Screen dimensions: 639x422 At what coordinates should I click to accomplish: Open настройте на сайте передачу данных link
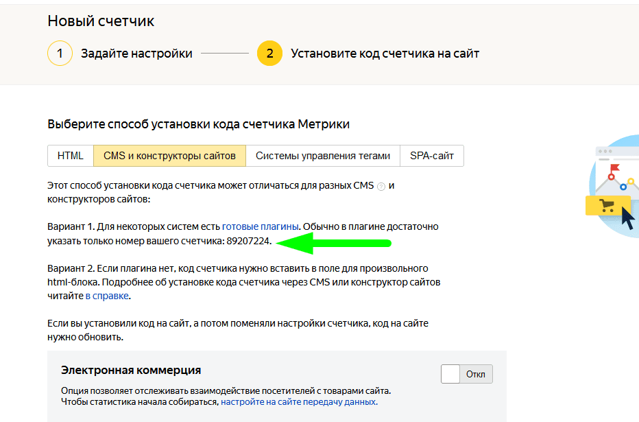coord(298,402)
